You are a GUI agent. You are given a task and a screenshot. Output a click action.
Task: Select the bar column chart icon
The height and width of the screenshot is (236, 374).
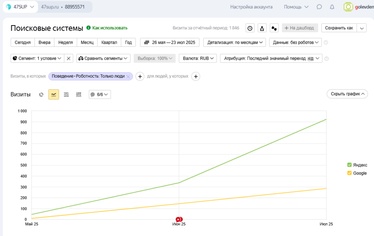click(x=79, y=95)
